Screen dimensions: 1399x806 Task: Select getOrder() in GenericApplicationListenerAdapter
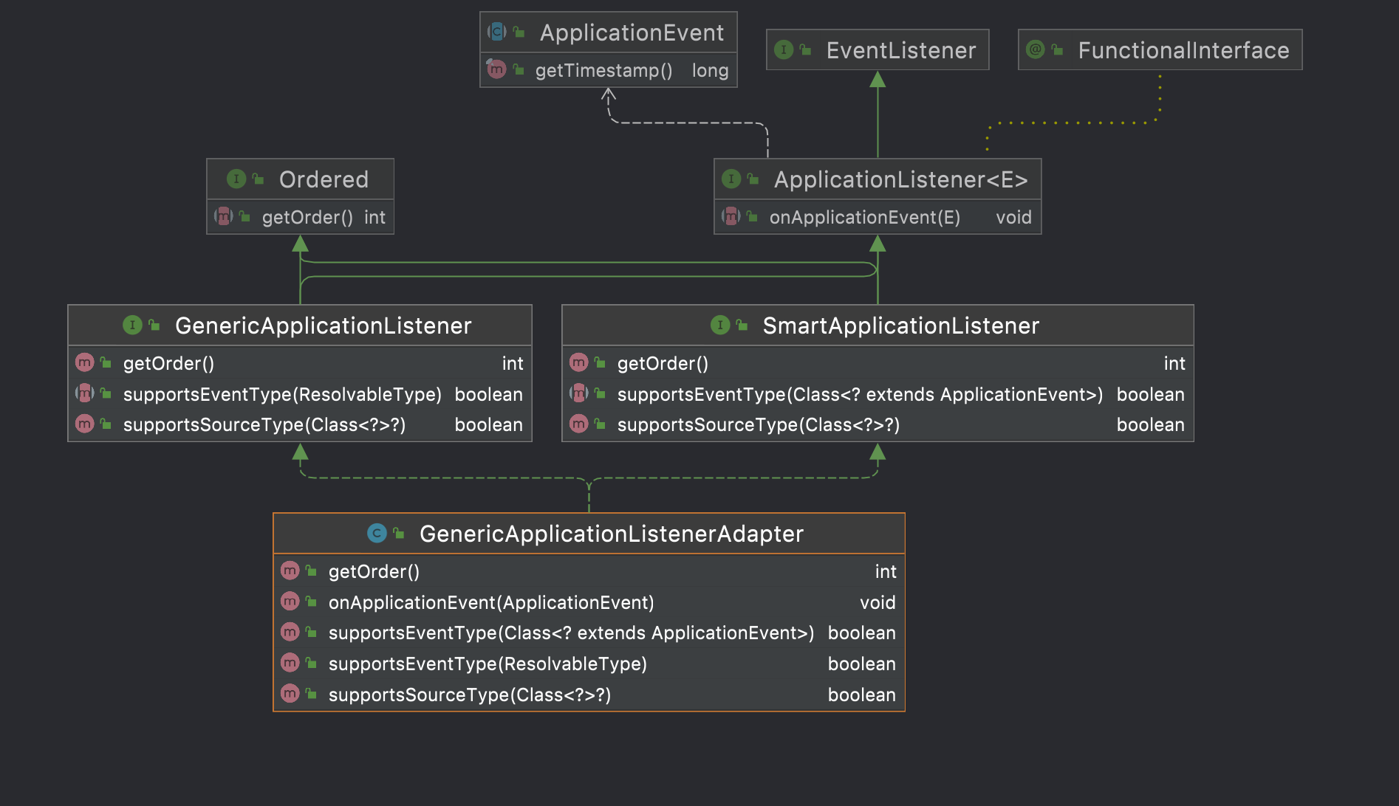tap(374, 571)
